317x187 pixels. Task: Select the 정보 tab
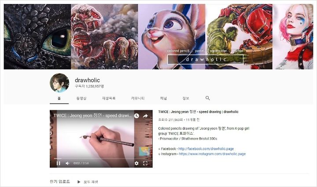point(186,98)
